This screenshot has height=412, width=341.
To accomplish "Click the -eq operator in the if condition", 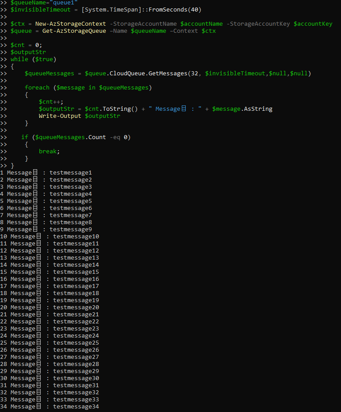I will [x=115, y=137].
